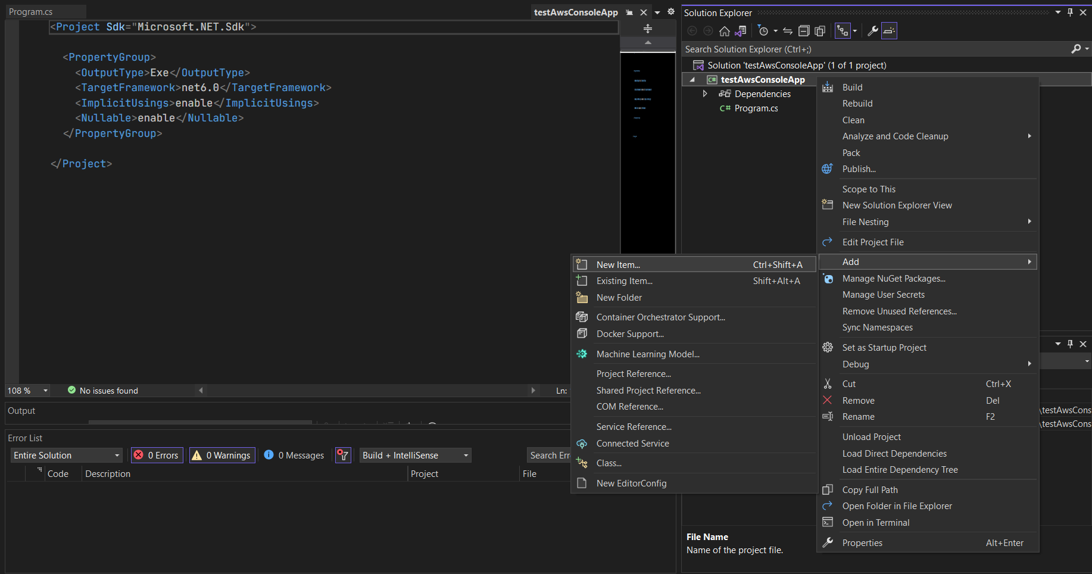Screen dimensions: 1092x574
Task: Click Copy Full Path icon
Action: (x=828, y=490)
